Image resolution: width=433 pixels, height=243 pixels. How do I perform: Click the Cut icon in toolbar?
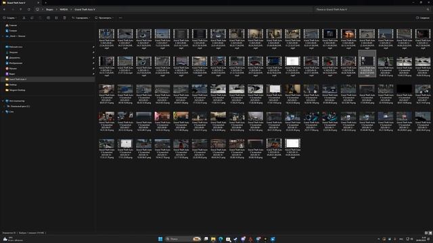pos(24,18)
